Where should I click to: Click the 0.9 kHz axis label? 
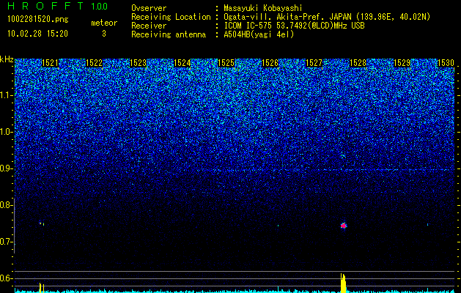point(6,168)
